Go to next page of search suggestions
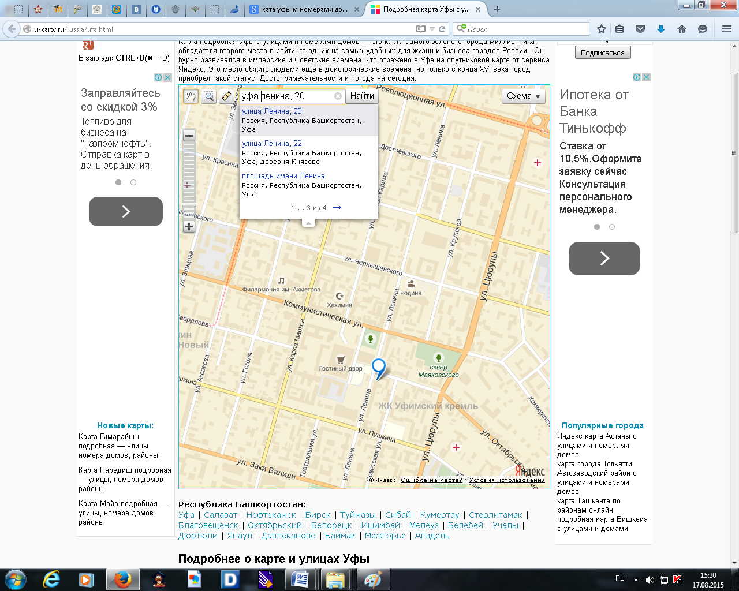 pyautogui.click(x=337, y=208)
